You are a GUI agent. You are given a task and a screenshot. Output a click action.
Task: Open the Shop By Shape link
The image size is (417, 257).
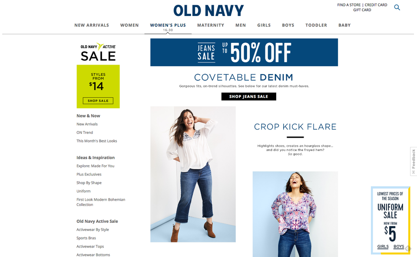[89, 183]
